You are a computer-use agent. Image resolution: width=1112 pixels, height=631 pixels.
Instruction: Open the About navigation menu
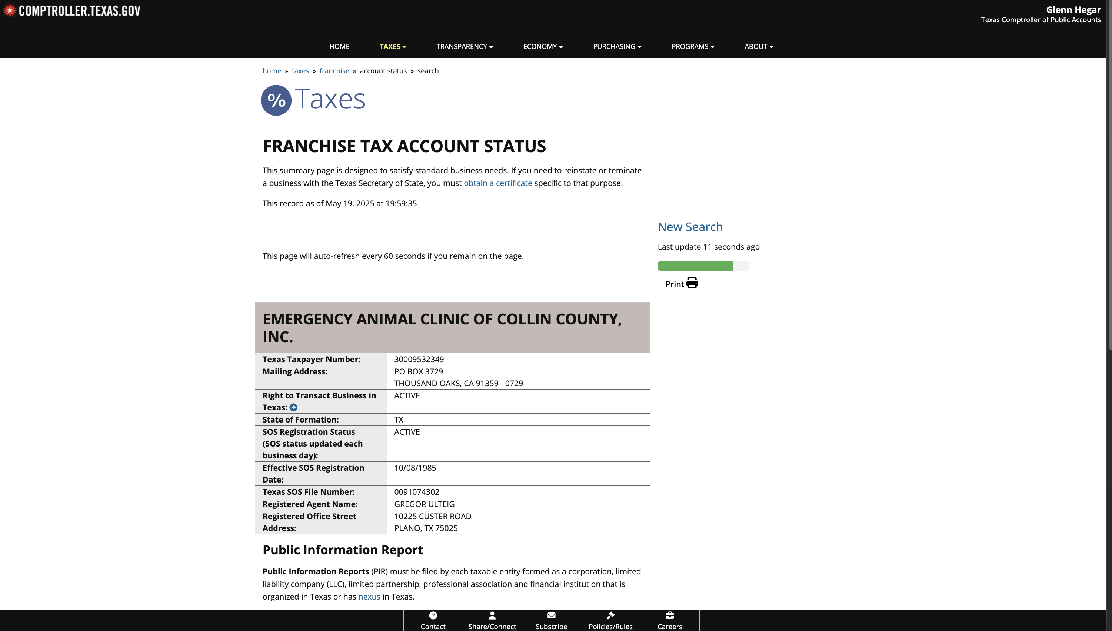coord(758,46)
